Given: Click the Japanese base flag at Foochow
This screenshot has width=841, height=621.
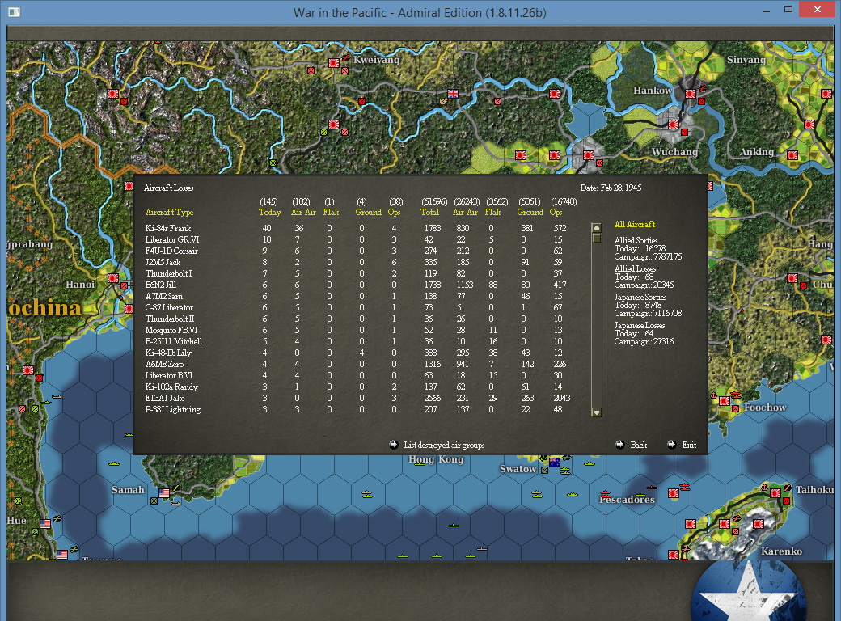Looking at the screenshot, I should pyautogui.click(x=725, y=401).
